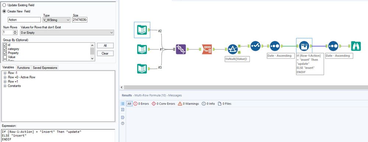Select the Input Data tool connected as #3
Screen dimensions: 368x142
(x=142, y=69)
